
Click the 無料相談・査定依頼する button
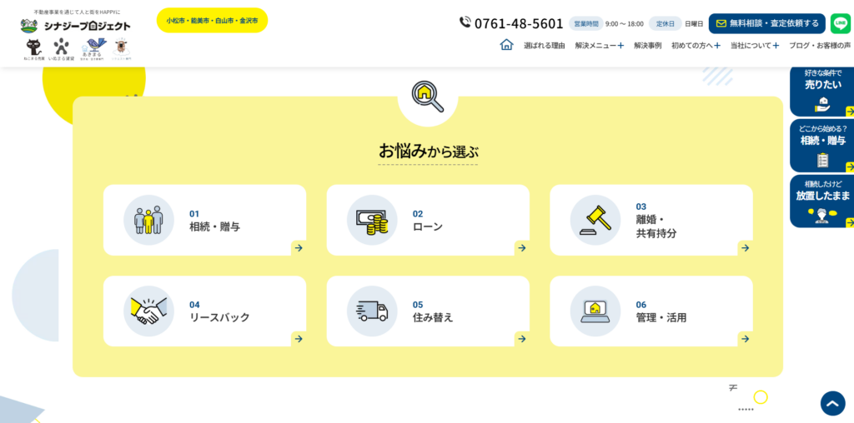pos(767,23)
